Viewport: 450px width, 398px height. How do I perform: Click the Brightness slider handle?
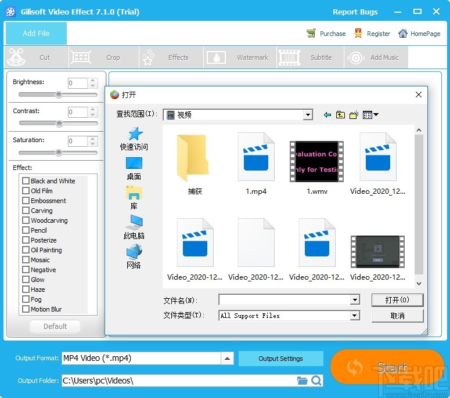(59, 95)
